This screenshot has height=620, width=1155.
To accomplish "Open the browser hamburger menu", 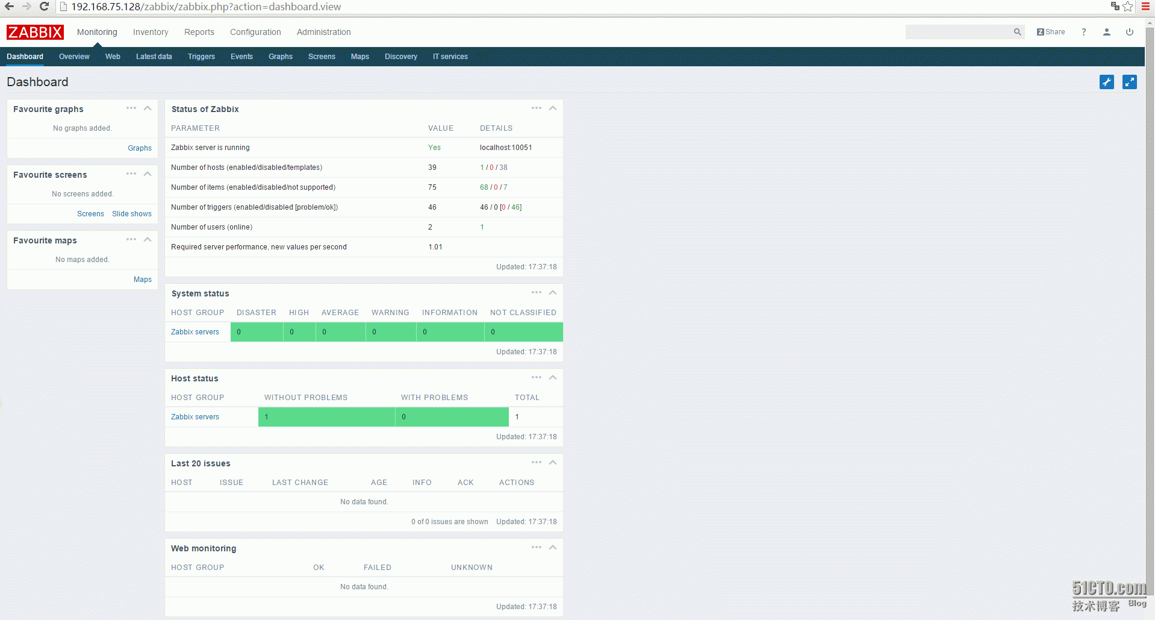I will [1145, 7].
